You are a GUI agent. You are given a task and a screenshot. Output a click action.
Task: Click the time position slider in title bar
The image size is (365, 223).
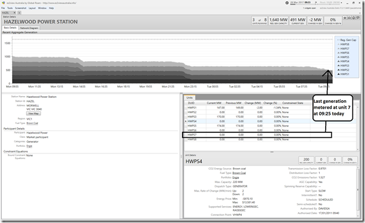click(x=303, y=4)
